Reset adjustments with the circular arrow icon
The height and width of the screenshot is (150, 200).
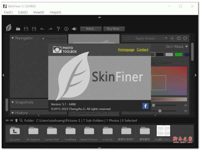click(185, 38)
